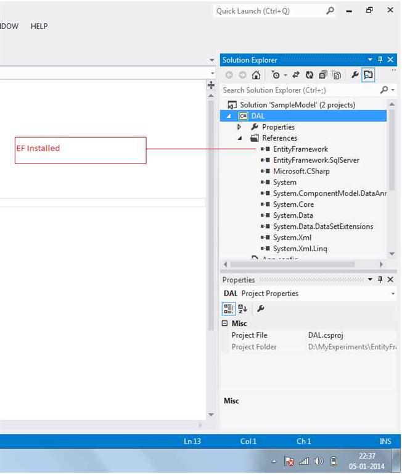Click the Quick Launch magnifier icon
The height and width of the screenshot is (474, 402).
330,11
